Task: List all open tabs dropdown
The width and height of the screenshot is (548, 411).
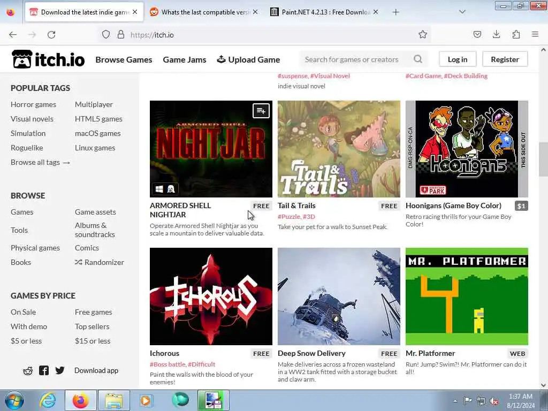Action: pyautogui.click(x=462, y=12)
